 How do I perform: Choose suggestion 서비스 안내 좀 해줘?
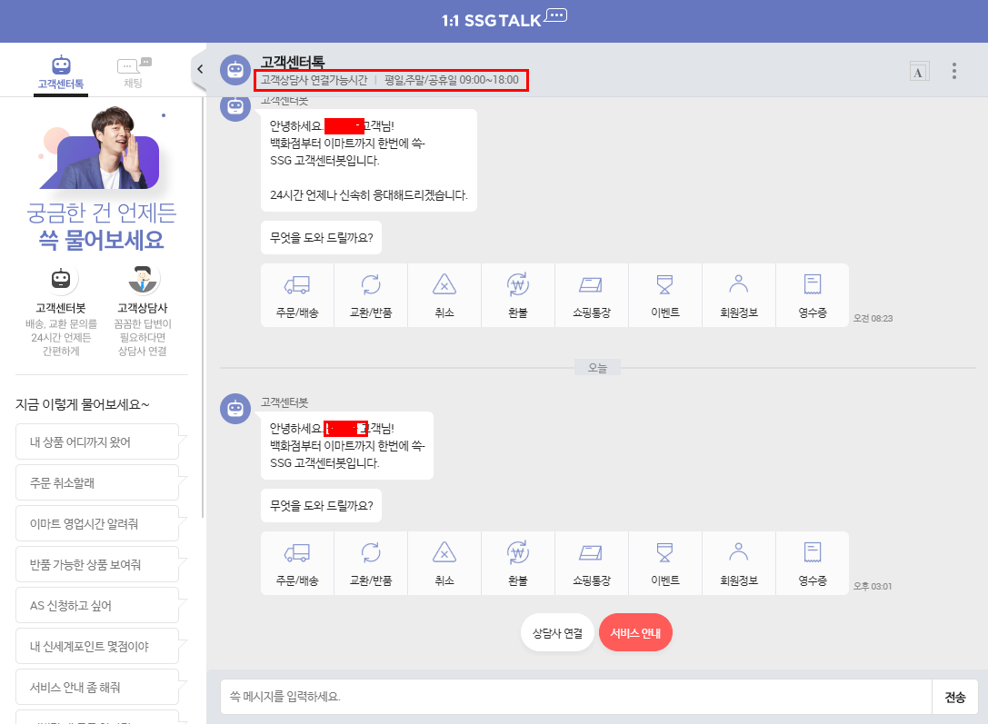(x=97, y=688)
